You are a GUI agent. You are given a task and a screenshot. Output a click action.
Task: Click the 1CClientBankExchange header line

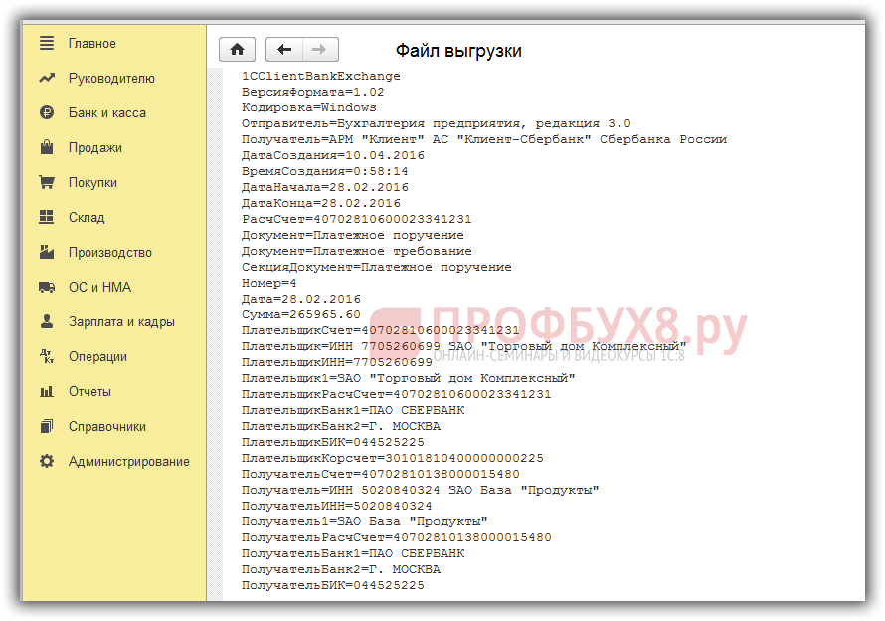click(320, 76)
